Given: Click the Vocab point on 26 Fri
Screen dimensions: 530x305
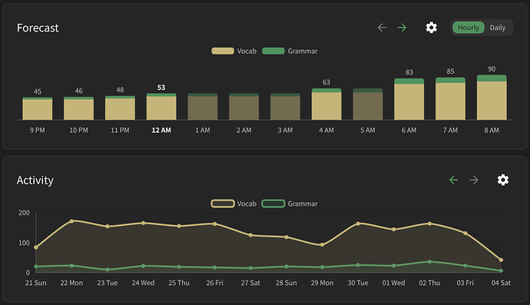Looking at the screenshot, I should [x=214, y=224].
